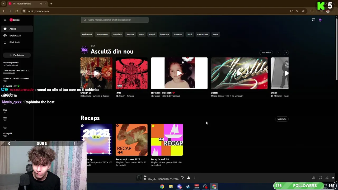The image size is (338, 190).
Task: Click the install app icon in address bar
Action: [x=292, y=11]
